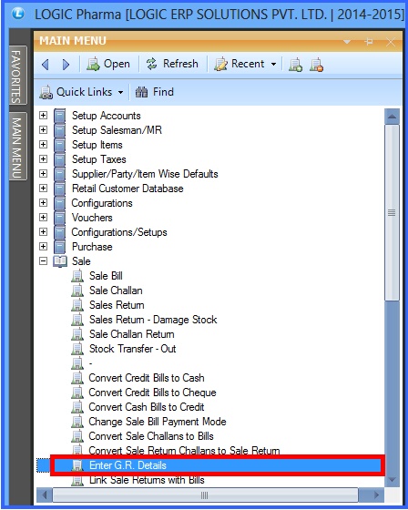Select the Purchase tree entry
This screenshot has height=510, width=408.
[92, 247]
